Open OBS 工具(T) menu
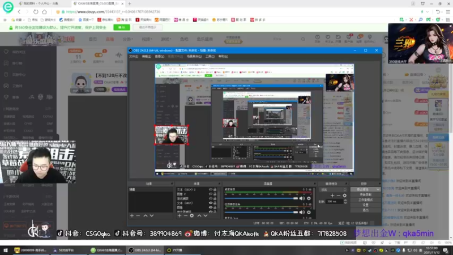Screen dimensions: 453x255 210,56
